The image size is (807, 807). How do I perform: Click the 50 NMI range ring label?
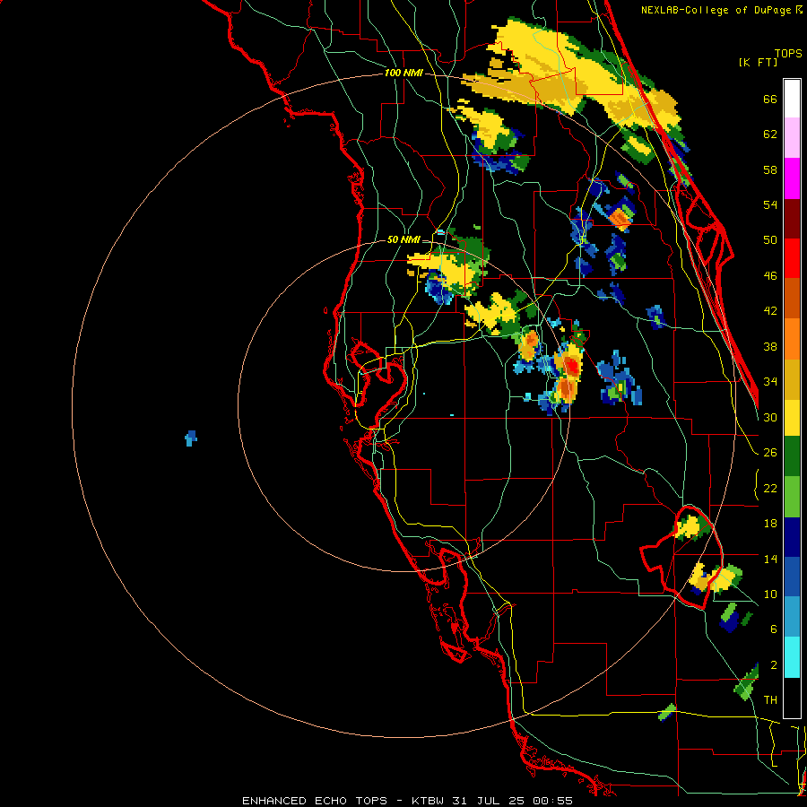pyautogui.click(x=403, y=239)
